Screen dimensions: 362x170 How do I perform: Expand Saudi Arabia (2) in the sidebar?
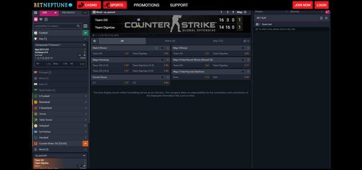60,90
